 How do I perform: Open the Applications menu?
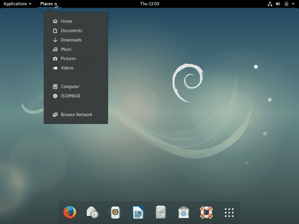click(17, 4)
